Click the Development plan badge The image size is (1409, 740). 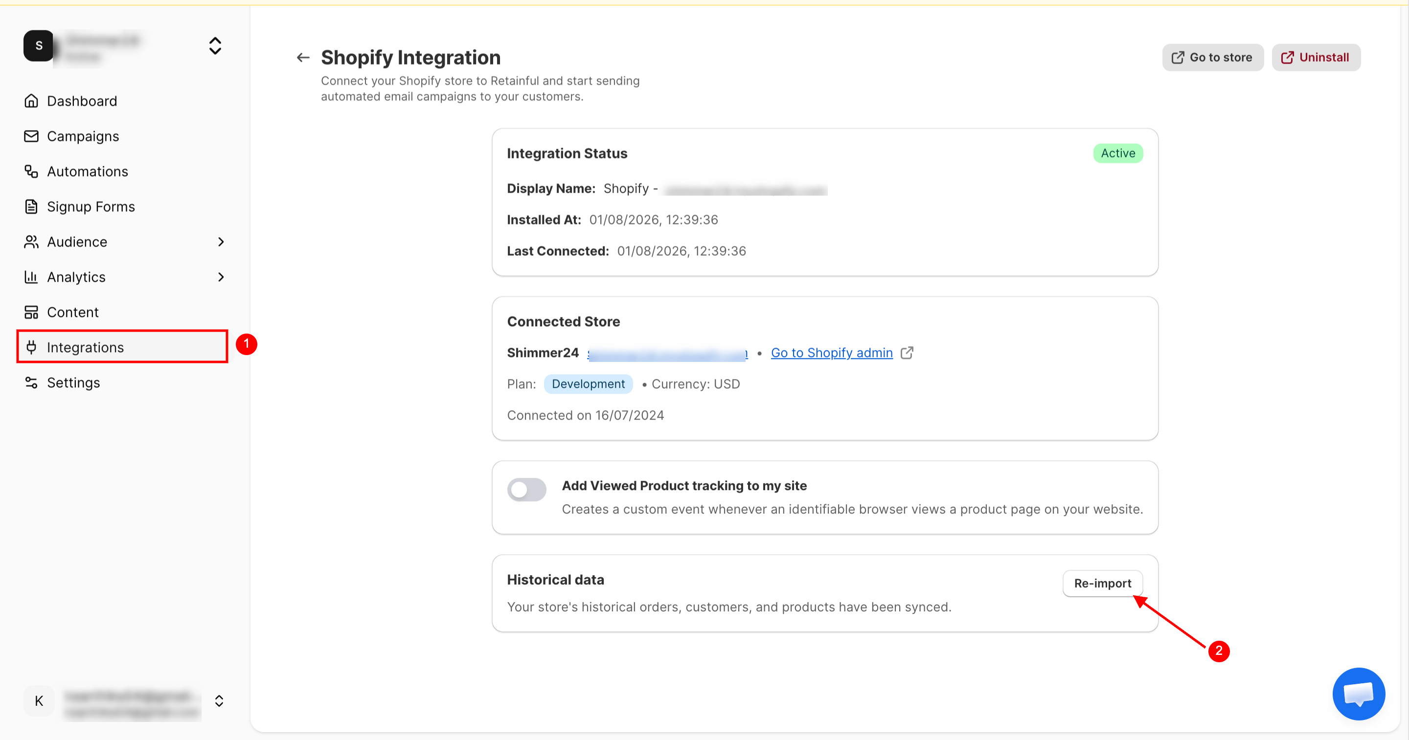click(x=588, y=384)
